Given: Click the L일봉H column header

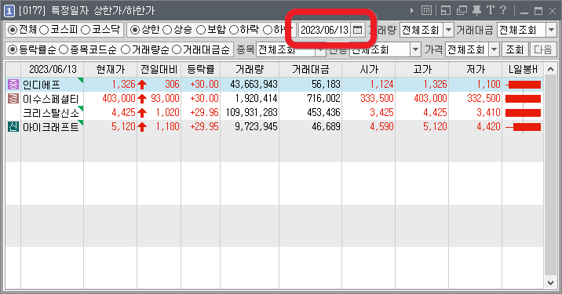Looking at the screenshot, I should pos(523,69).
